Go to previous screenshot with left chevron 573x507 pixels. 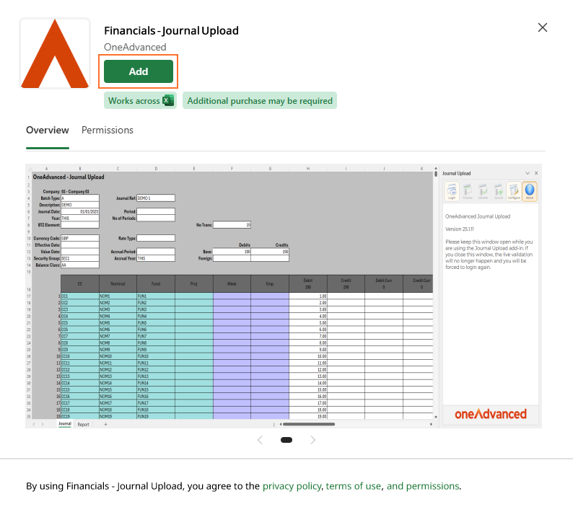[260, 440]
